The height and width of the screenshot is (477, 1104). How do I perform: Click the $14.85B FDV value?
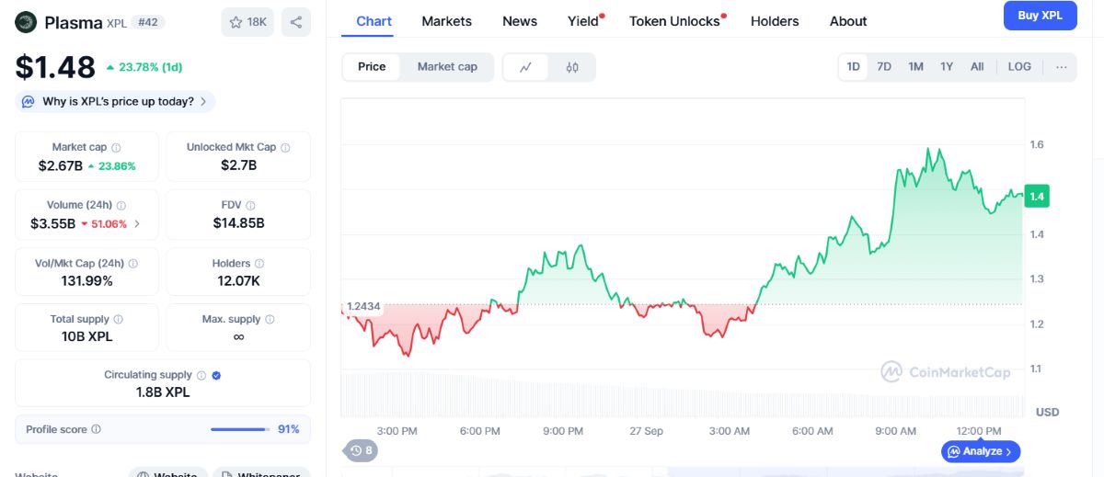(238, 223)
